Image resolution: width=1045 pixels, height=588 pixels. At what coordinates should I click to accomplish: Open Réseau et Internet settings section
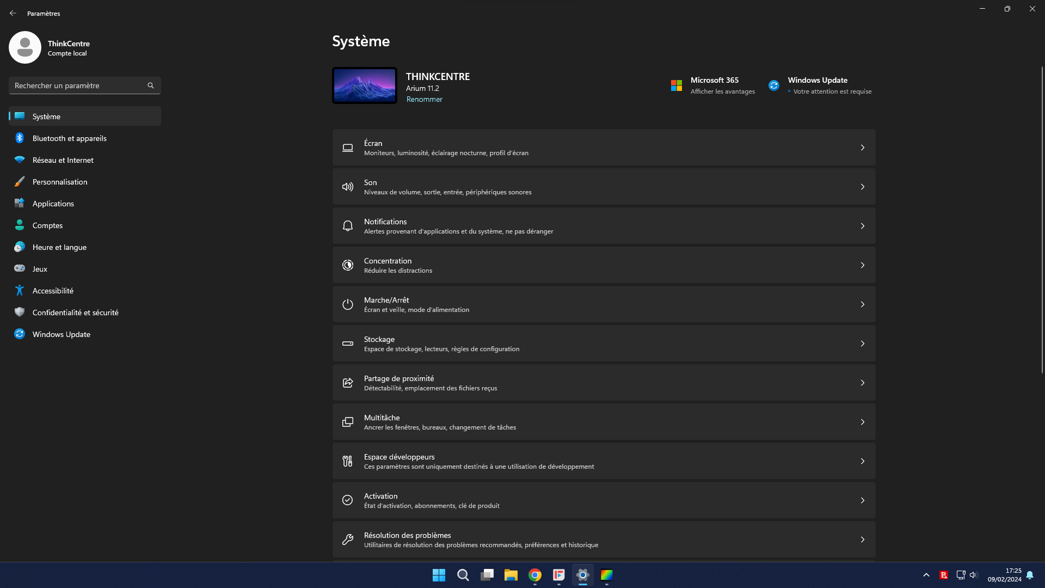click(63, 160)
